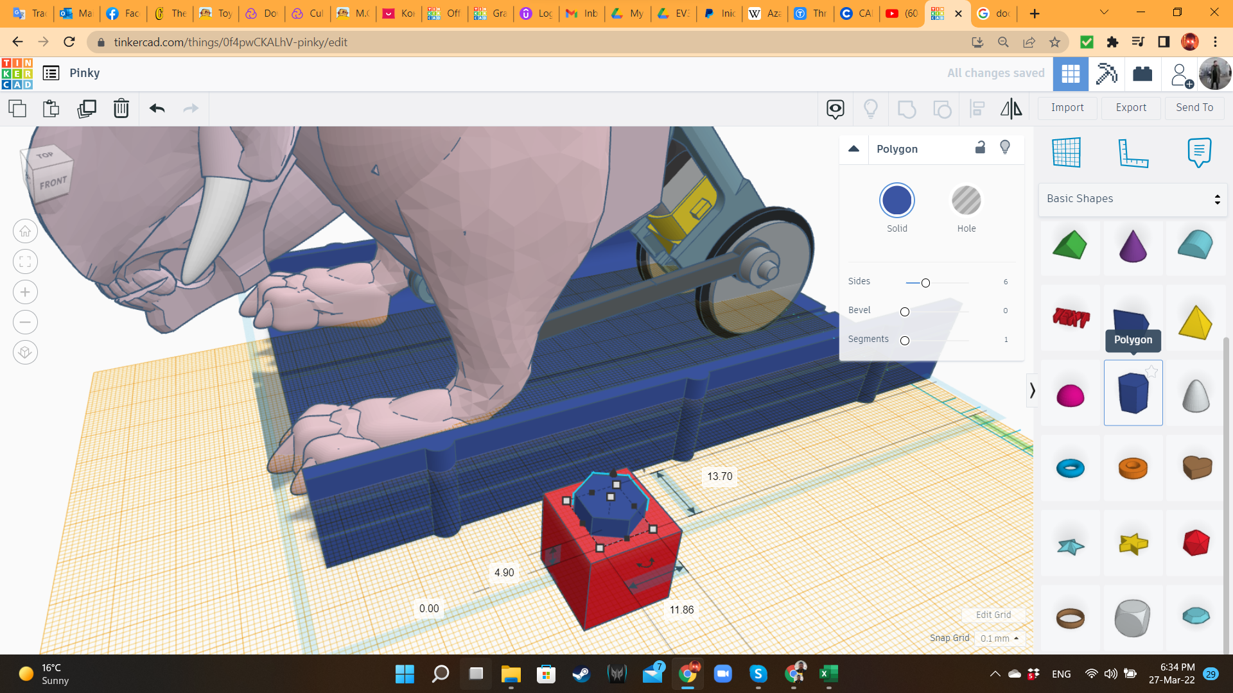Click Export button
This screenshot has width=1233, height=693.
(x=1131, y=108)
